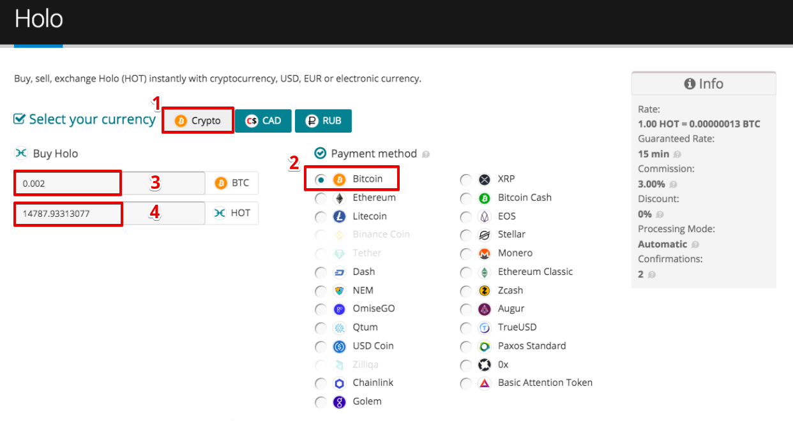Click the HOT amount field showing 14787.93313077
The width and height of the screenshot is (793, 421).
point(110,214)
